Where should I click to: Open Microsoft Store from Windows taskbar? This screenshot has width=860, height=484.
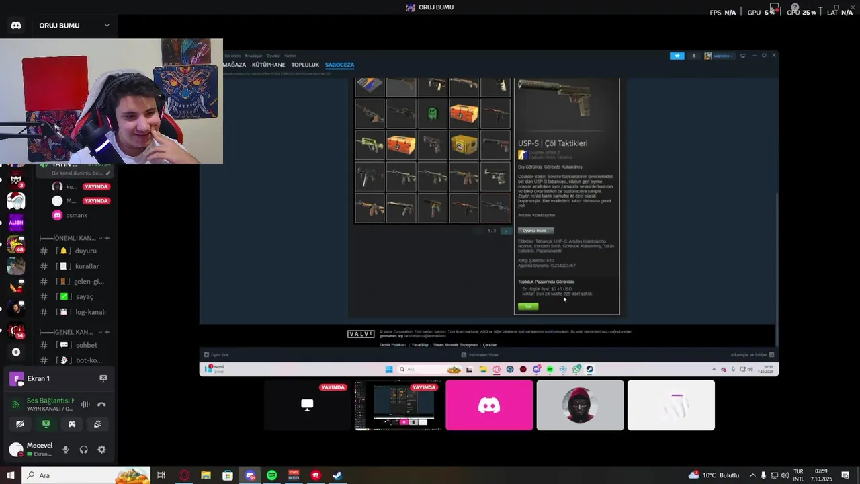point(228,475)
